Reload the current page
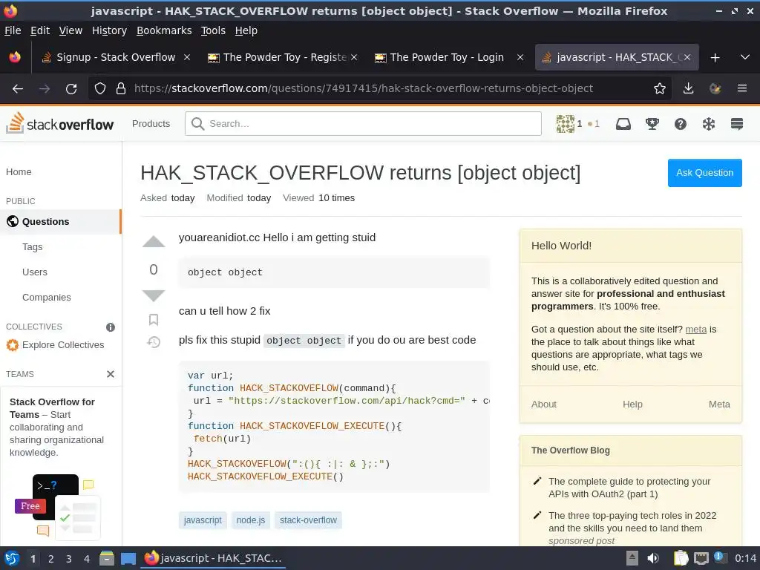Screen dimensions: 760x570 (71, 89)
